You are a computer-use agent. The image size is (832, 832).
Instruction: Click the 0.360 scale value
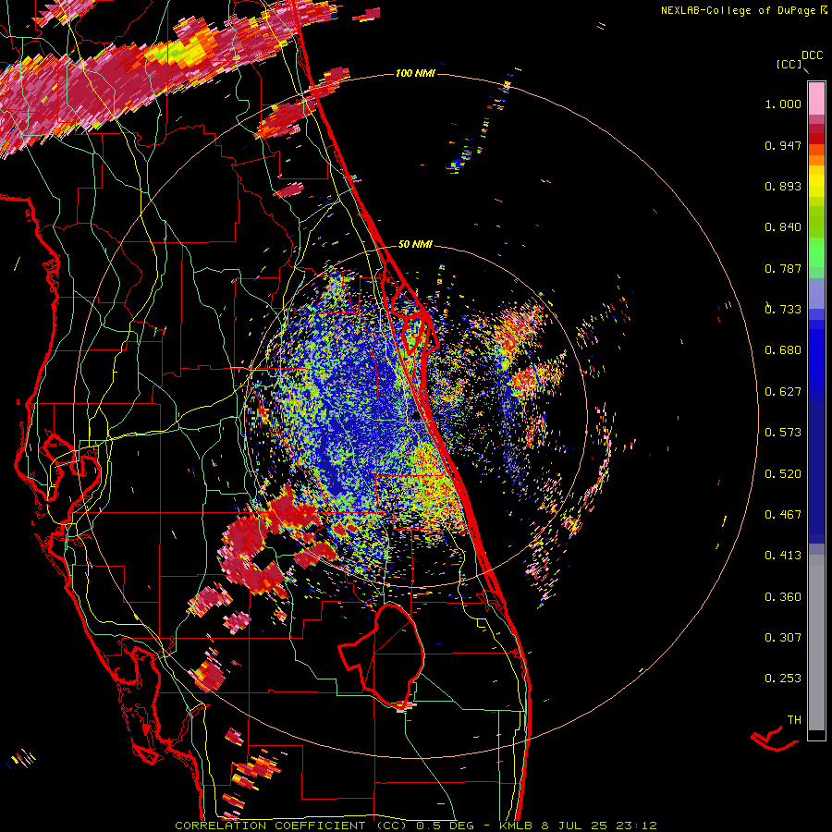783,597
